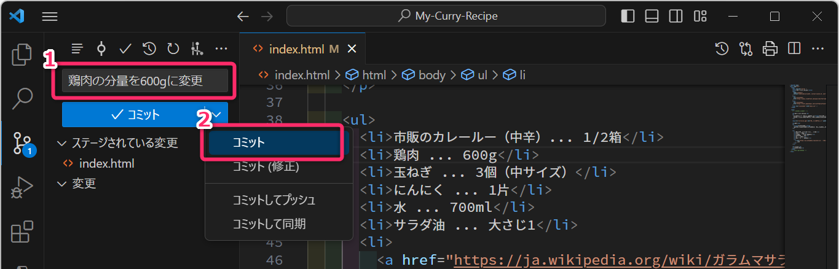The image size is (839, 269).
Task: Toggle the primary side bar visibility
Action: pos(628,16)
